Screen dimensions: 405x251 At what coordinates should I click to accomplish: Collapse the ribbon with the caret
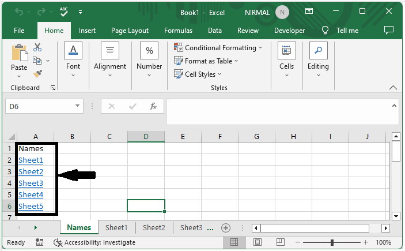click(393, 88)
